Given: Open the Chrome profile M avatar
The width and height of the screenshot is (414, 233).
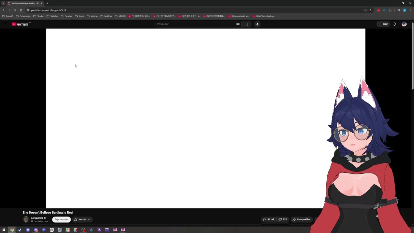Looking at the screenshot, I should [x=404, y=10].
